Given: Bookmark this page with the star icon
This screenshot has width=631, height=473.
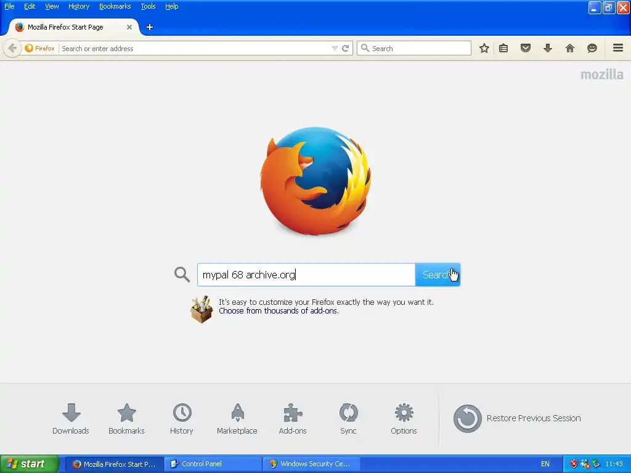Looking at the screenshot, I should click(x=484, y=48).
